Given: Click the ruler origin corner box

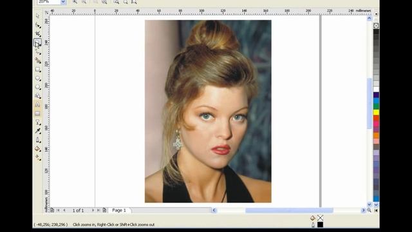Looking at the screenshot, I should click(x=46, y=12).
